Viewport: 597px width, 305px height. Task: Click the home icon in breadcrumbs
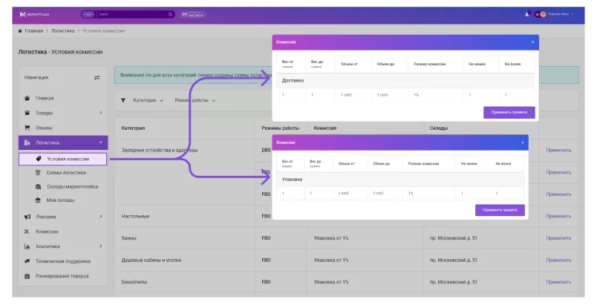point(20,31)
